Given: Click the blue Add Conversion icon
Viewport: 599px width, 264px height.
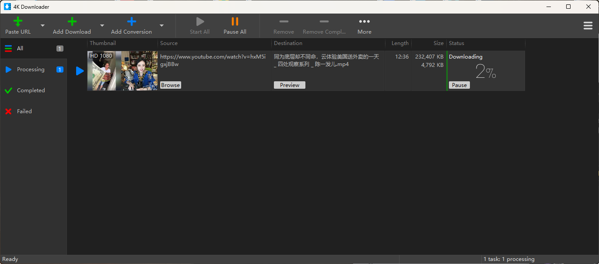Looking at the screenshot, I should 131,22.
